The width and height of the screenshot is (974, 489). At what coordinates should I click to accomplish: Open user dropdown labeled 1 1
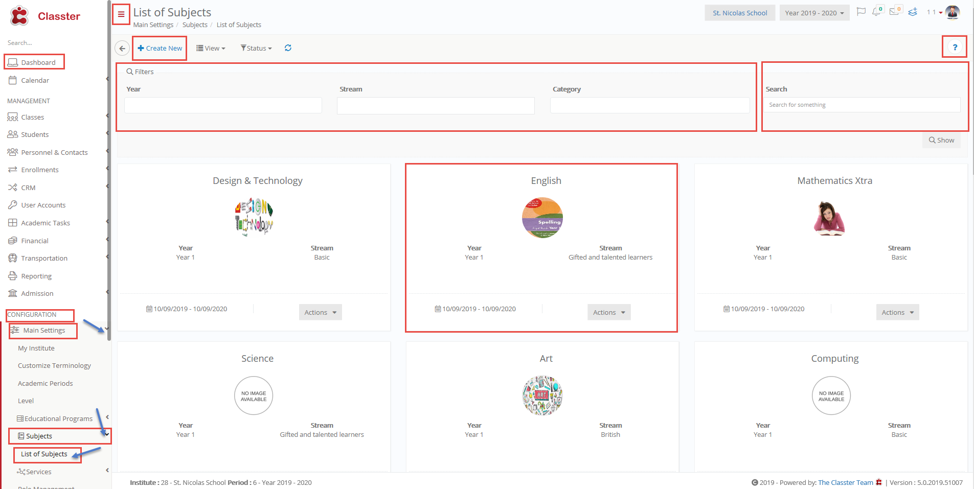(x=935, y=12)
